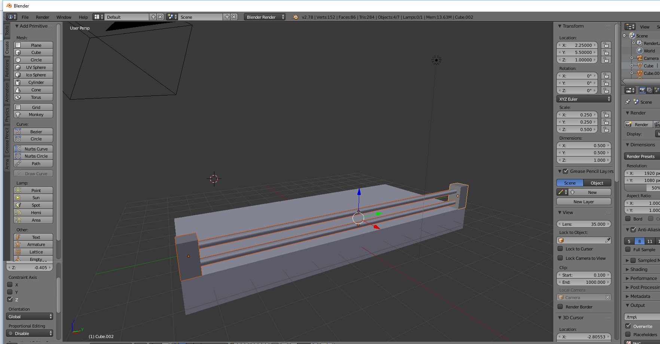Add the Monkey mesh
The height and width of the screenshot is (344, 660).
click(33, 115)
